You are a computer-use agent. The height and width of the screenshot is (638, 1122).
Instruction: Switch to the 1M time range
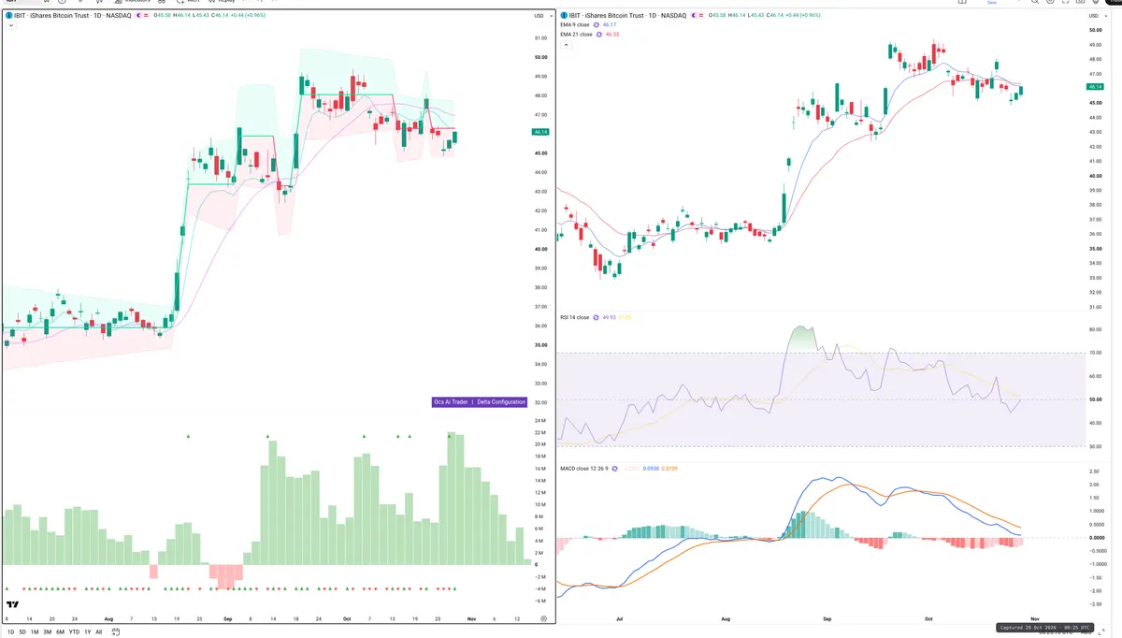click(x=35, y=632)
